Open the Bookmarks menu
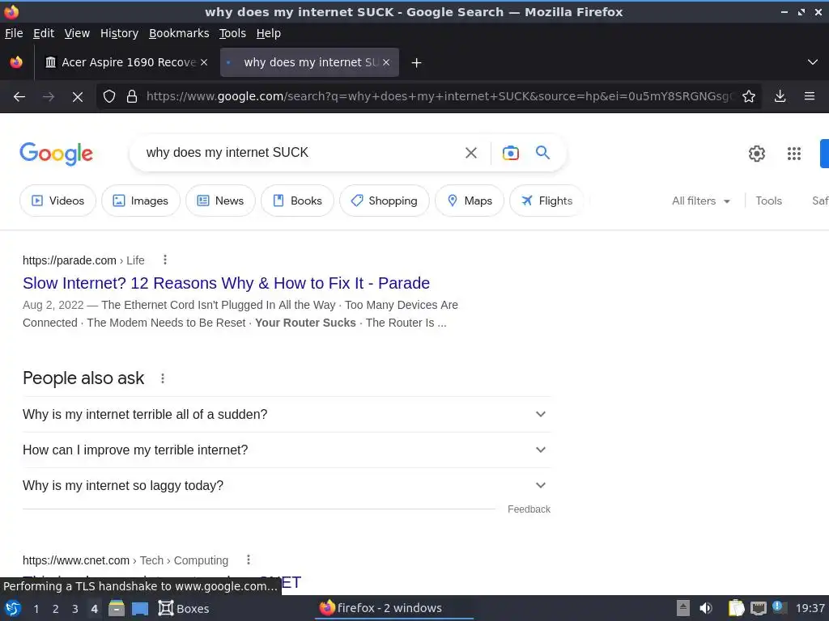This screenshot has height=621, width=829. click(179, 33)
